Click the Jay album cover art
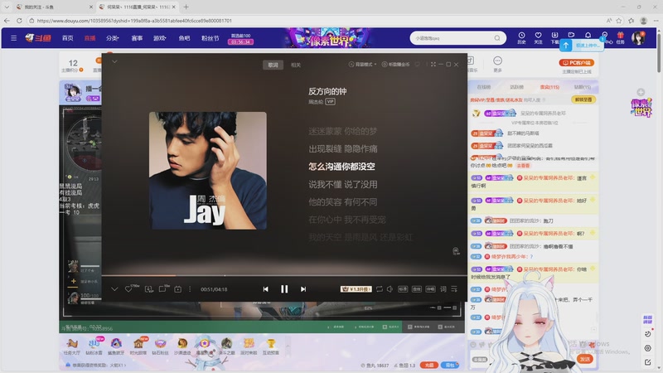The height and width of the screenshot is (373, 663). (208, 171)
